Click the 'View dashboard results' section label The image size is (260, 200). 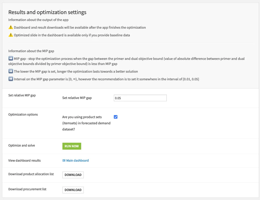pyautogui.click(x=24, y=161)
